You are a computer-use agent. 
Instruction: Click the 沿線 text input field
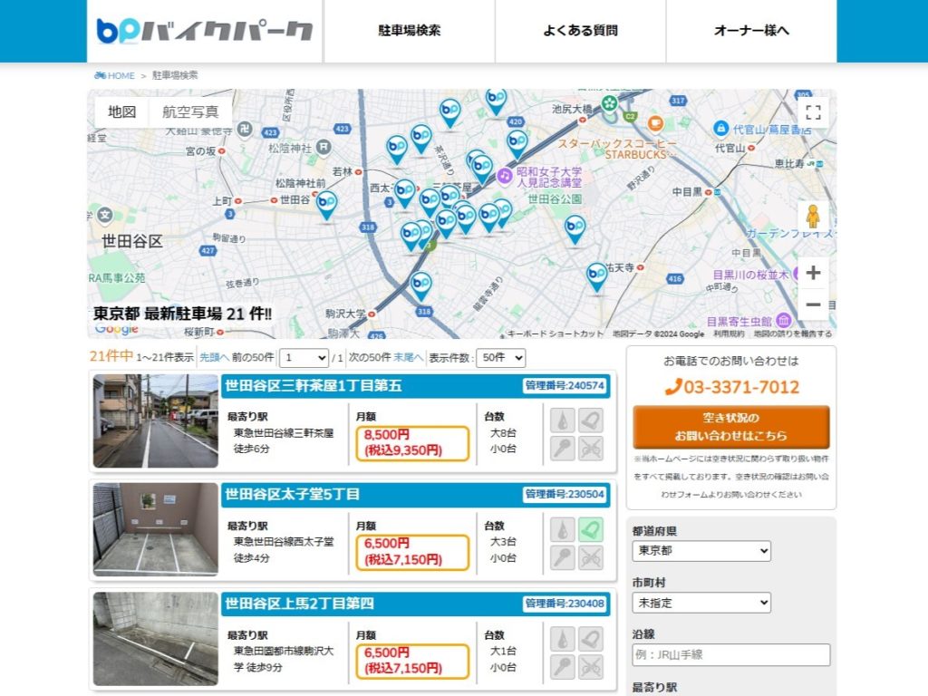click(x=731, y=655)
